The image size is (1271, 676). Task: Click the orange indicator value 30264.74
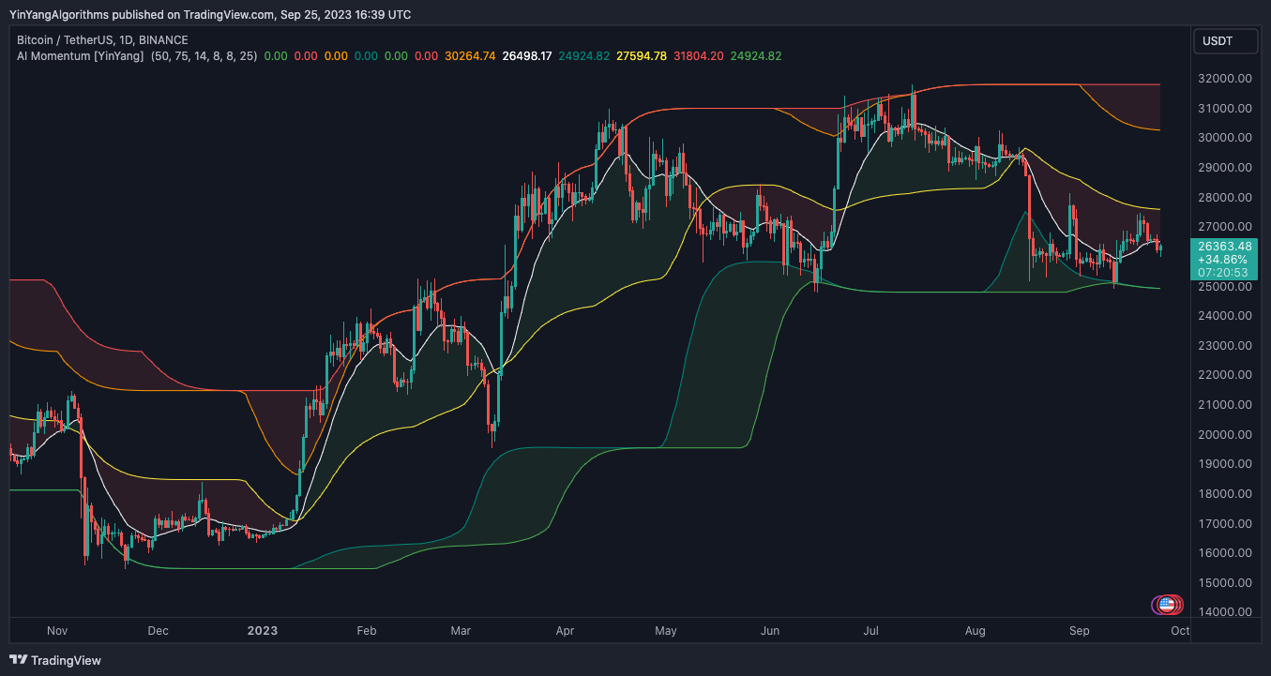471,56
